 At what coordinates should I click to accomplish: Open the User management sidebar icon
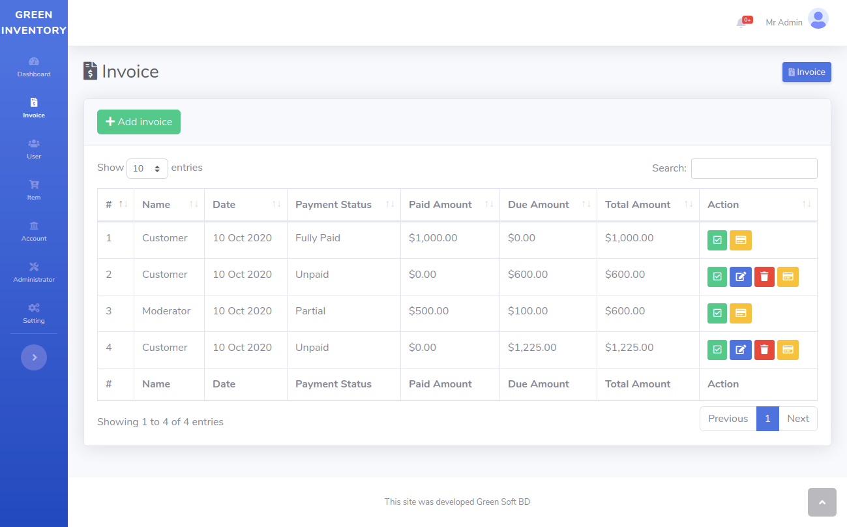pos(33,150)
